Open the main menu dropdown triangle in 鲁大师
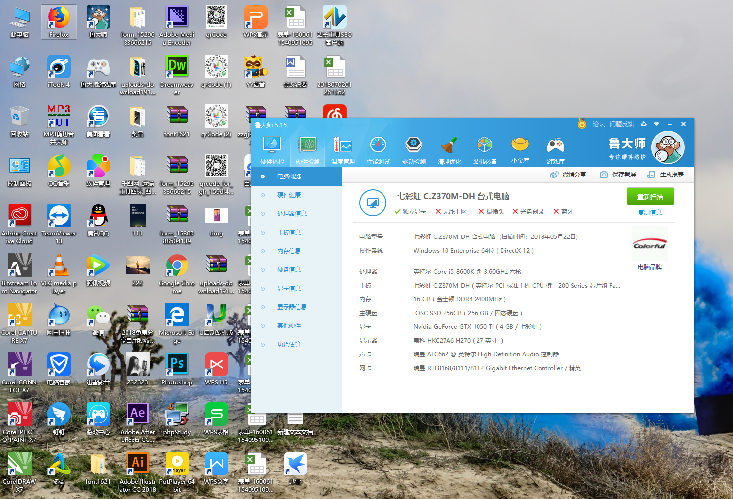733x499 pixels. point(656,124)
